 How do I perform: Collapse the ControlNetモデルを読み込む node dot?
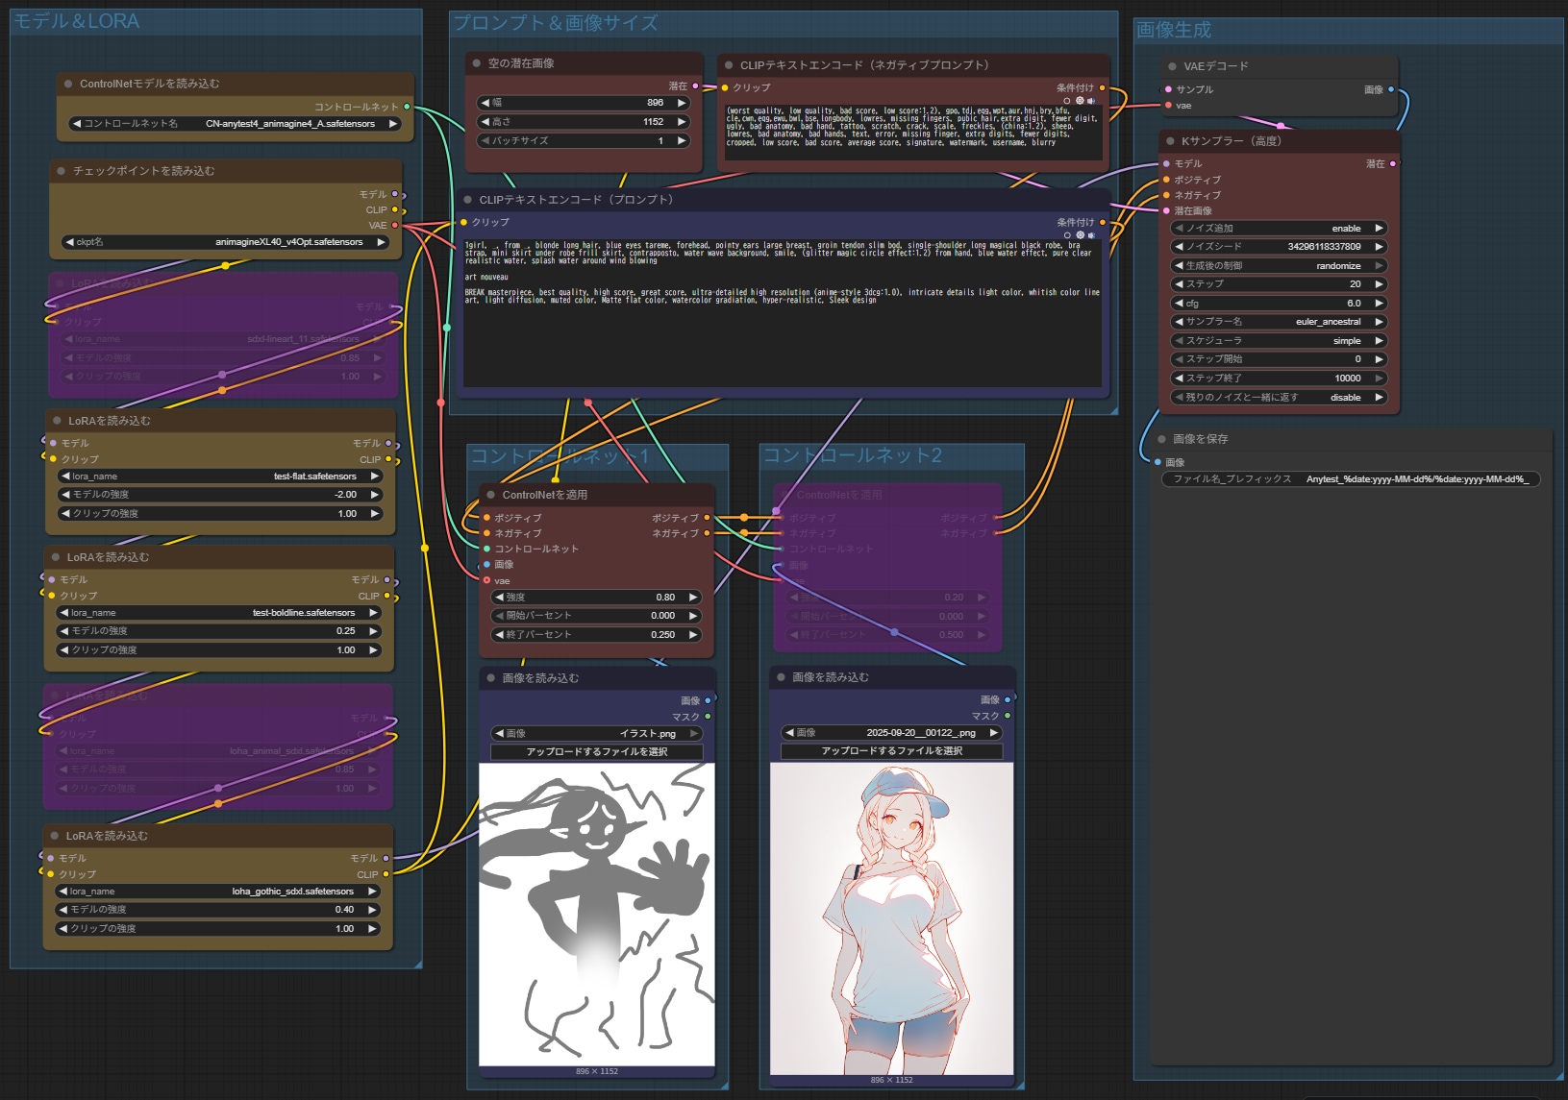[68, 84]
